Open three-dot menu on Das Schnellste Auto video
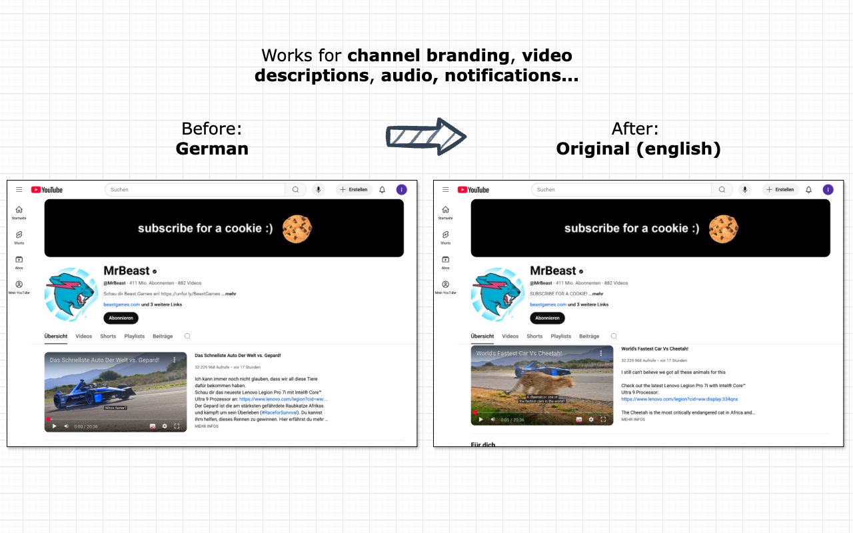This screenshot has width=853, height=533. (175, 360)
